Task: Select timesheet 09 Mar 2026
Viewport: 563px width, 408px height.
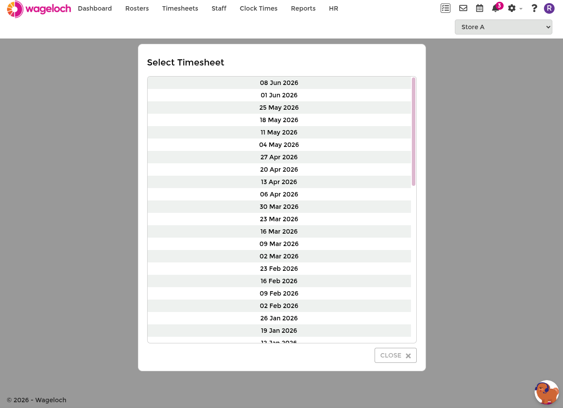Action: pyautogui.click(x=279, y=244)
